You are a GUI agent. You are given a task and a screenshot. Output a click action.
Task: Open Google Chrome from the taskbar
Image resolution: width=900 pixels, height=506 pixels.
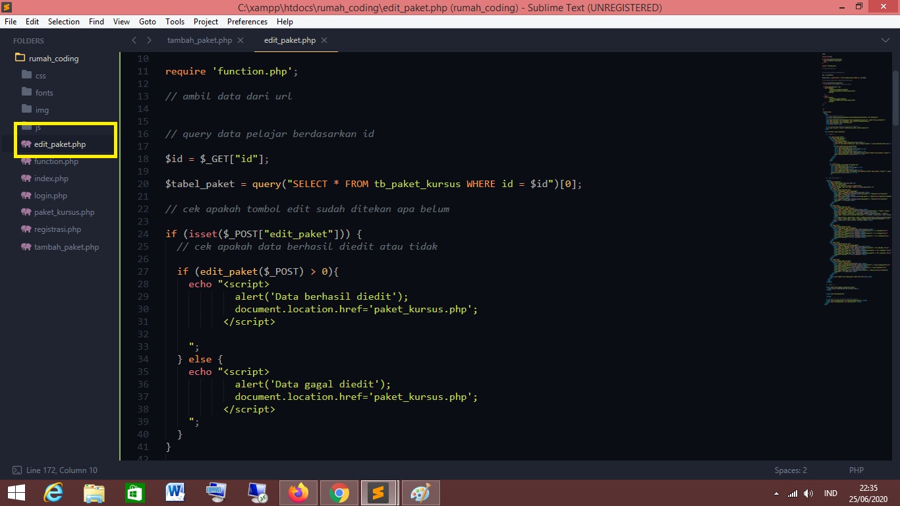pos(339,492)
